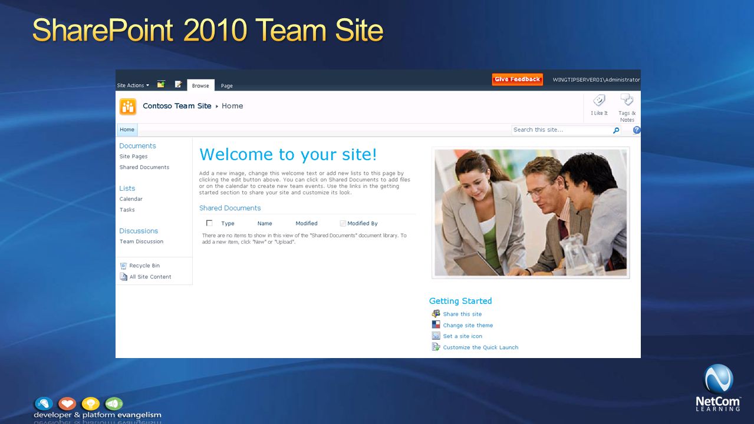Screen dimensions: 754x424
Task: Click the Navigate Up folder icon
Action: tap(161, 84)
